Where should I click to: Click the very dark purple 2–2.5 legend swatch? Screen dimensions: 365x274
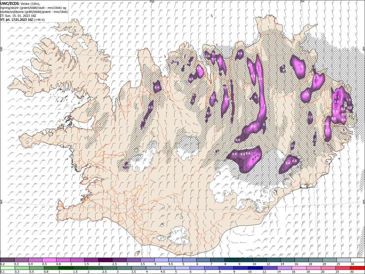pyautogui.click(x=105, y=260)
